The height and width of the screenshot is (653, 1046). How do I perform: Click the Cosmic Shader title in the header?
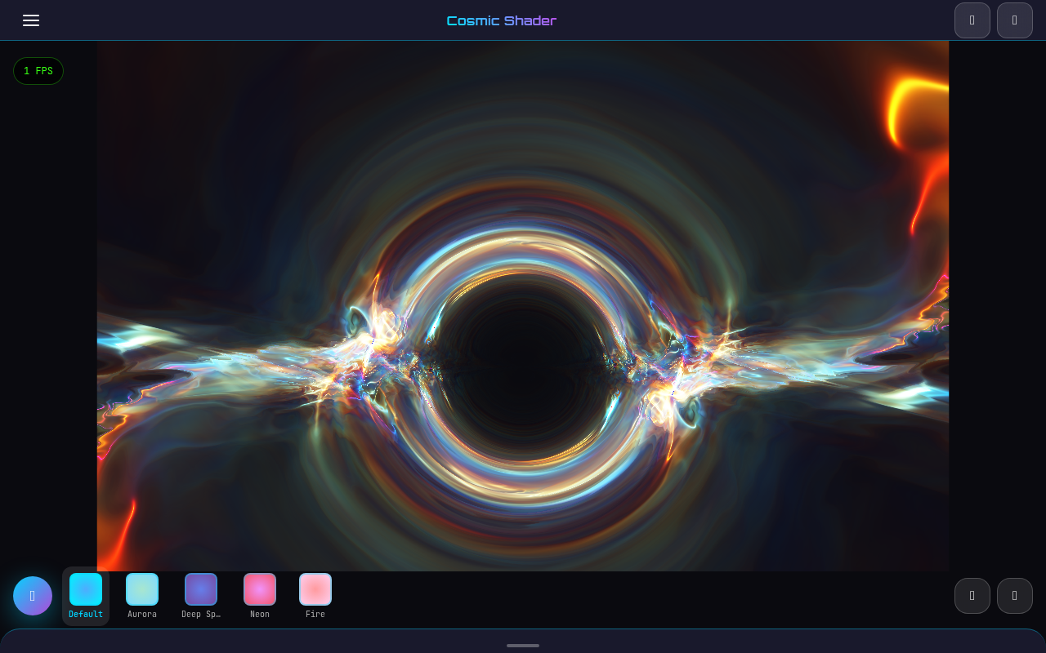(501, 20)
